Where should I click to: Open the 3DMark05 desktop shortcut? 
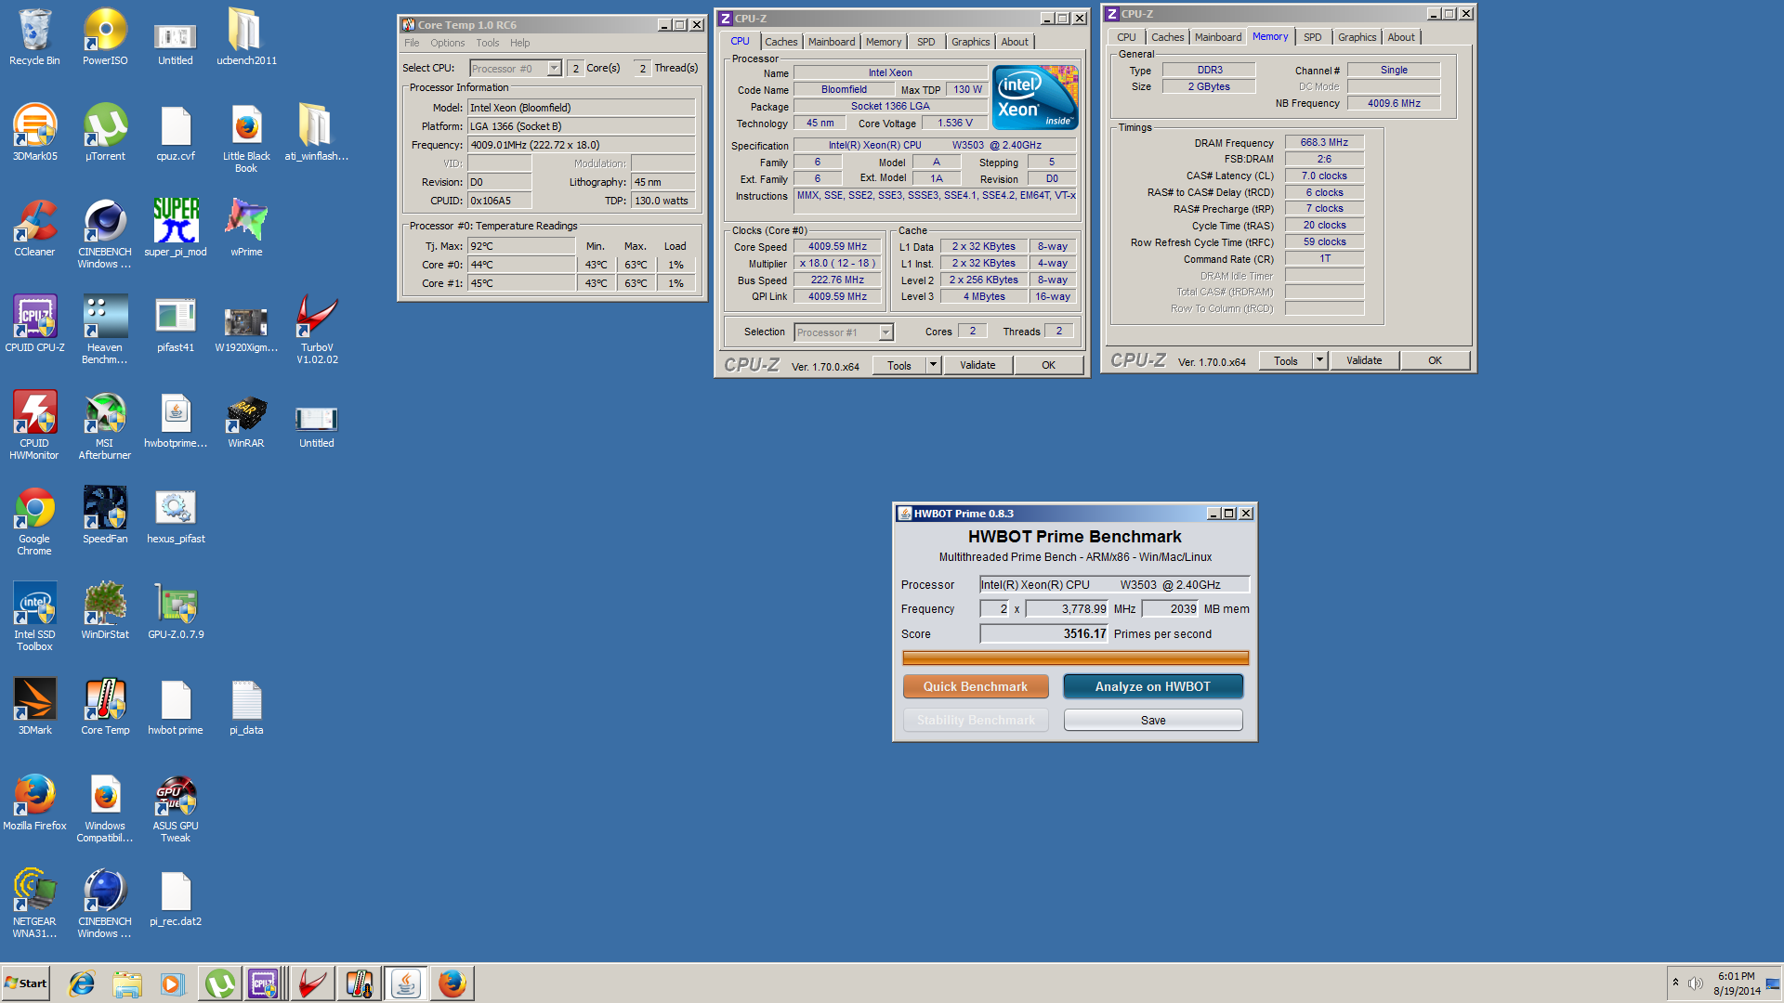34,133
